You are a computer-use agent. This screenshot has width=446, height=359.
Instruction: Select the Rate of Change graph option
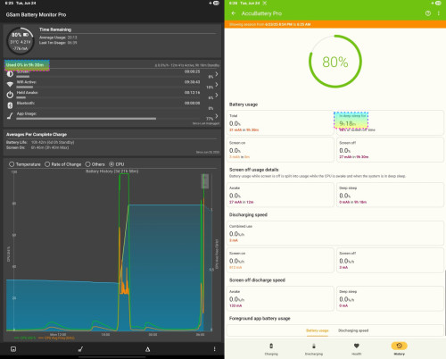[62, 164]
